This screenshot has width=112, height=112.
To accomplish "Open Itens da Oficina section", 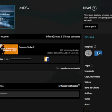I will point(92,88).
